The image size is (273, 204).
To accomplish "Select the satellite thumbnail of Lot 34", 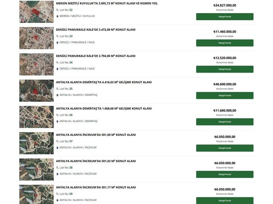I will coord(36,64).
